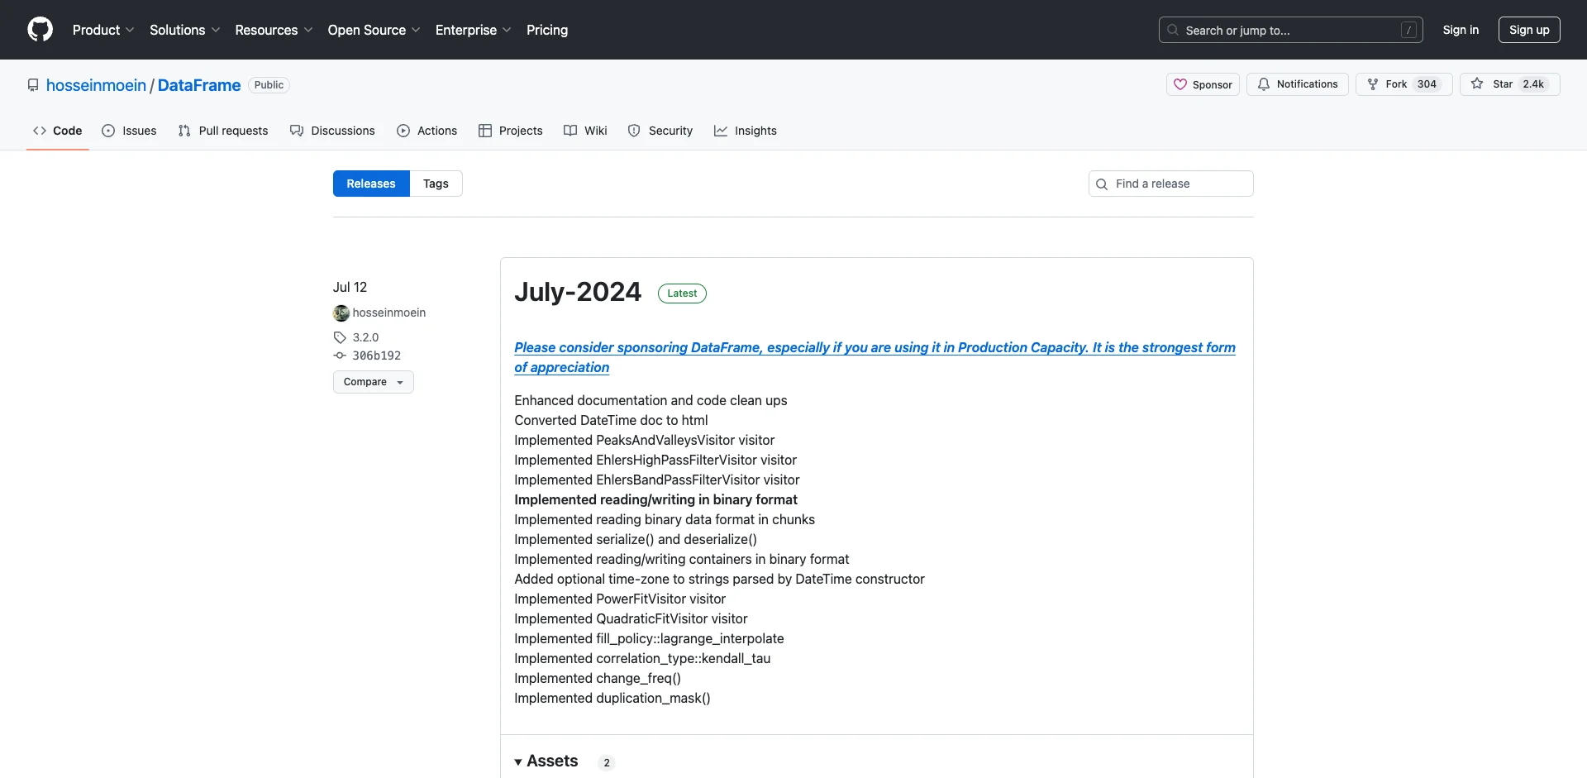The width and height of the screenshot is (1587, 778).
Task: View the 2.4k stargazers count
Action: pyautogui.click(x=1533, y=84)
